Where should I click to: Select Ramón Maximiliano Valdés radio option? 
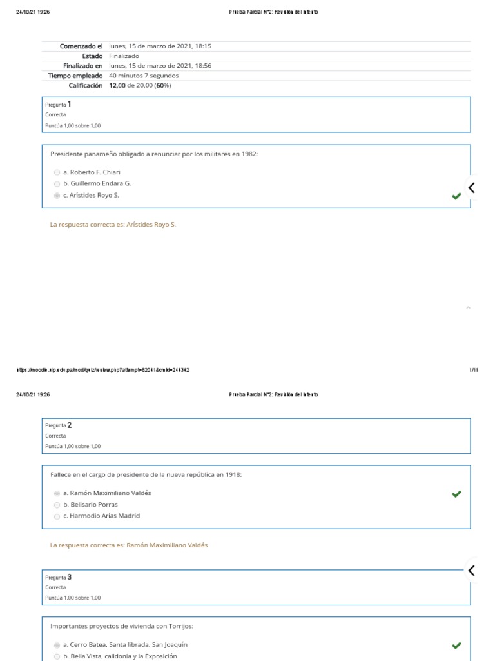coord(57,493)
